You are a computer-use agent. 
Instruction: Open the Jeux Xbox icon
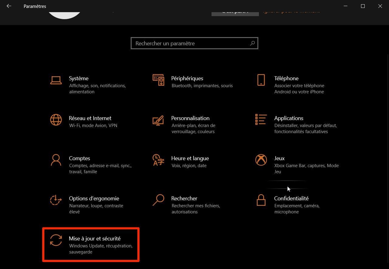(261, 160)
